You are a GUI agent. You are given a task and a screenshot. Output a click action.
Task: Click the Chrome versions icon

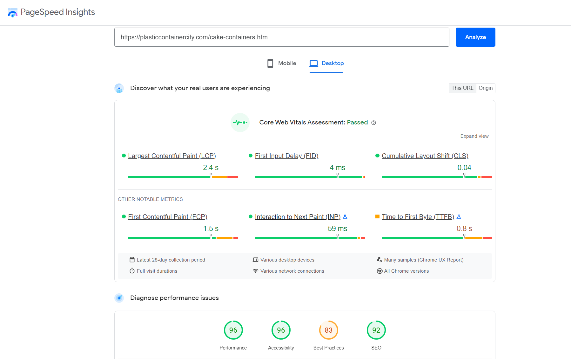pos(380,271)
